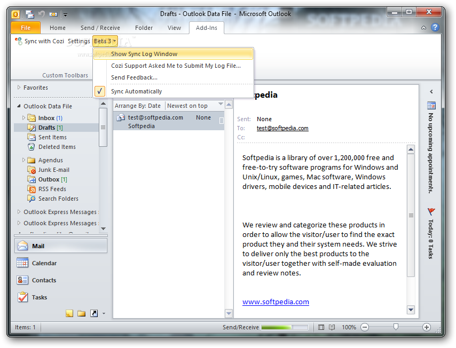
Task: Expand the Favorites group
Action: click(19, 88)
